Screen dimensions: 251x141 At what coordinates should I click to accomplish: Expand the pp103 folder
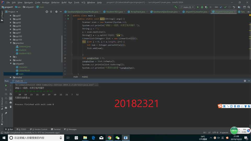(x=10, y=40)
